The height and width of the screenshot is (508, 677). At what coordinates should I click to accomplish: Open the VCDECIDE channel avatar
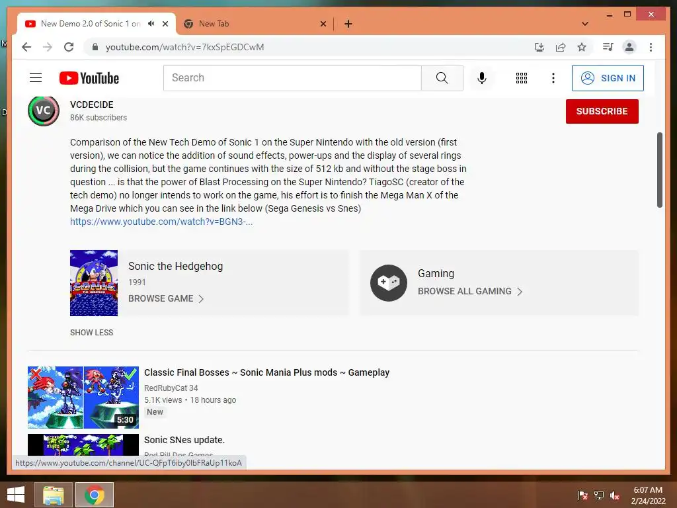(x=44, y=110)
